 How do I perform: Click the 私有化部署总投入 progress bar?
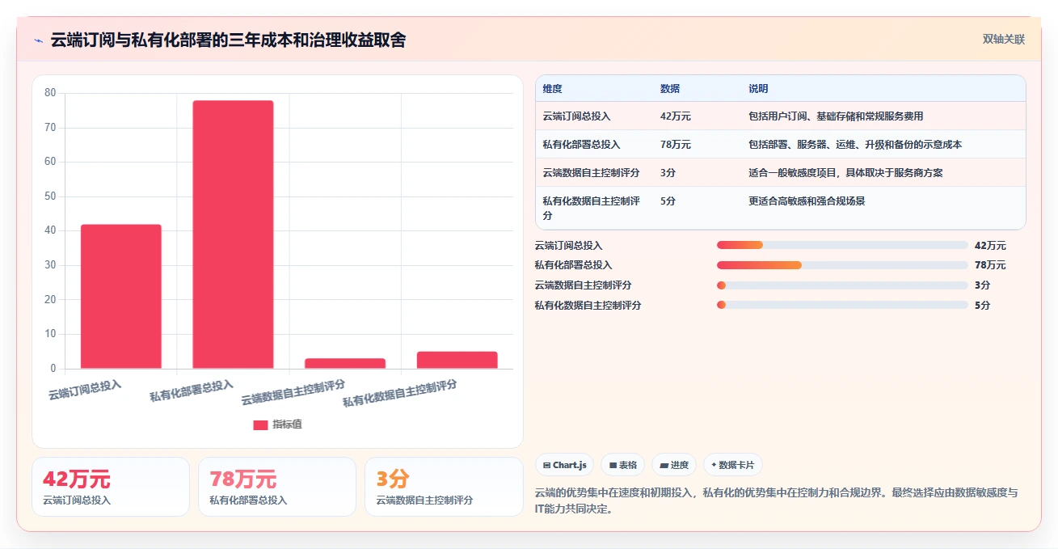[x=842, y=265]
